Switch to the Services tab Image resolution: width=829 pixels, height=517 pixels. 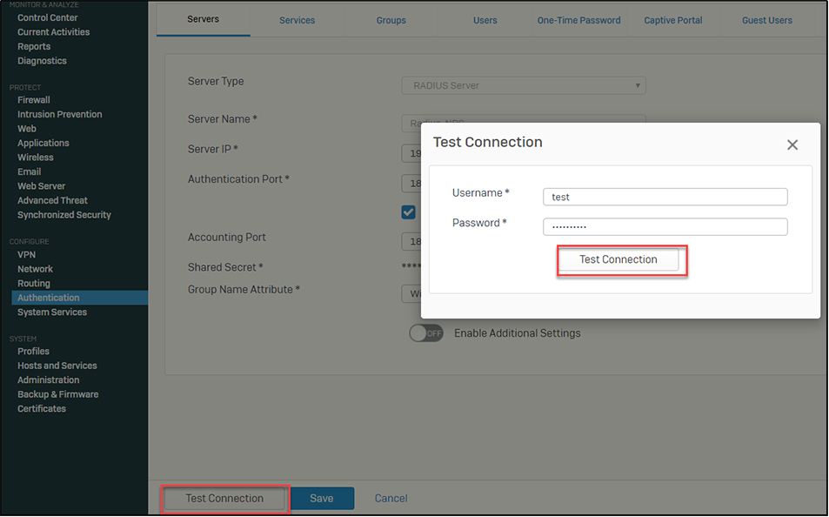pos(297,20)
